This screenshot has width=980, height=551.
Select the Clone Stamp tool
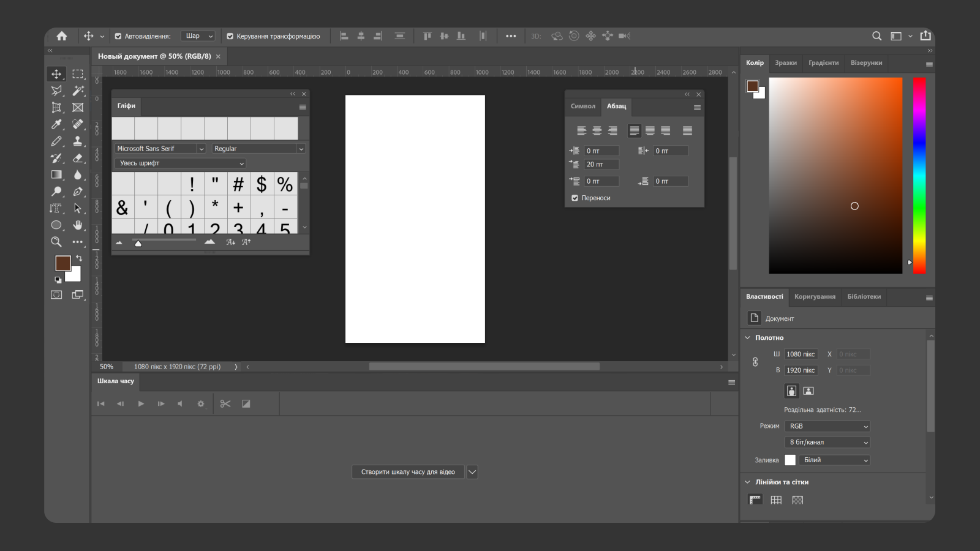click(x=78, y=141)
